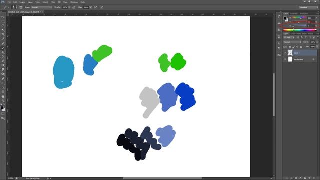320x180 pixels.
Task: Open the collapsed History panel icon
Action: pos(279,16)
